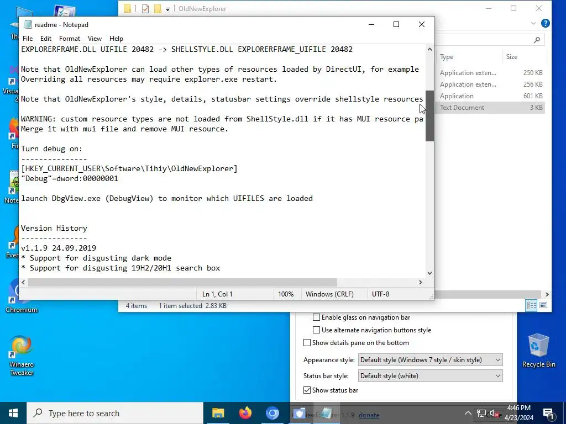Click Notepad horizontal scroll left arrow
The width and height of the screenshot is (566, 424).
tap(23, 282)
